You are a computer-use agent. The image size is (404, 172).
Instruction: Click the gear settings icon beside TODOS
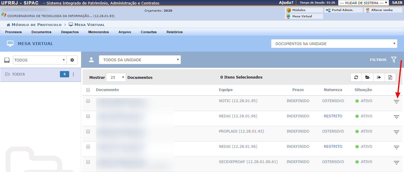tap(72, 60)
